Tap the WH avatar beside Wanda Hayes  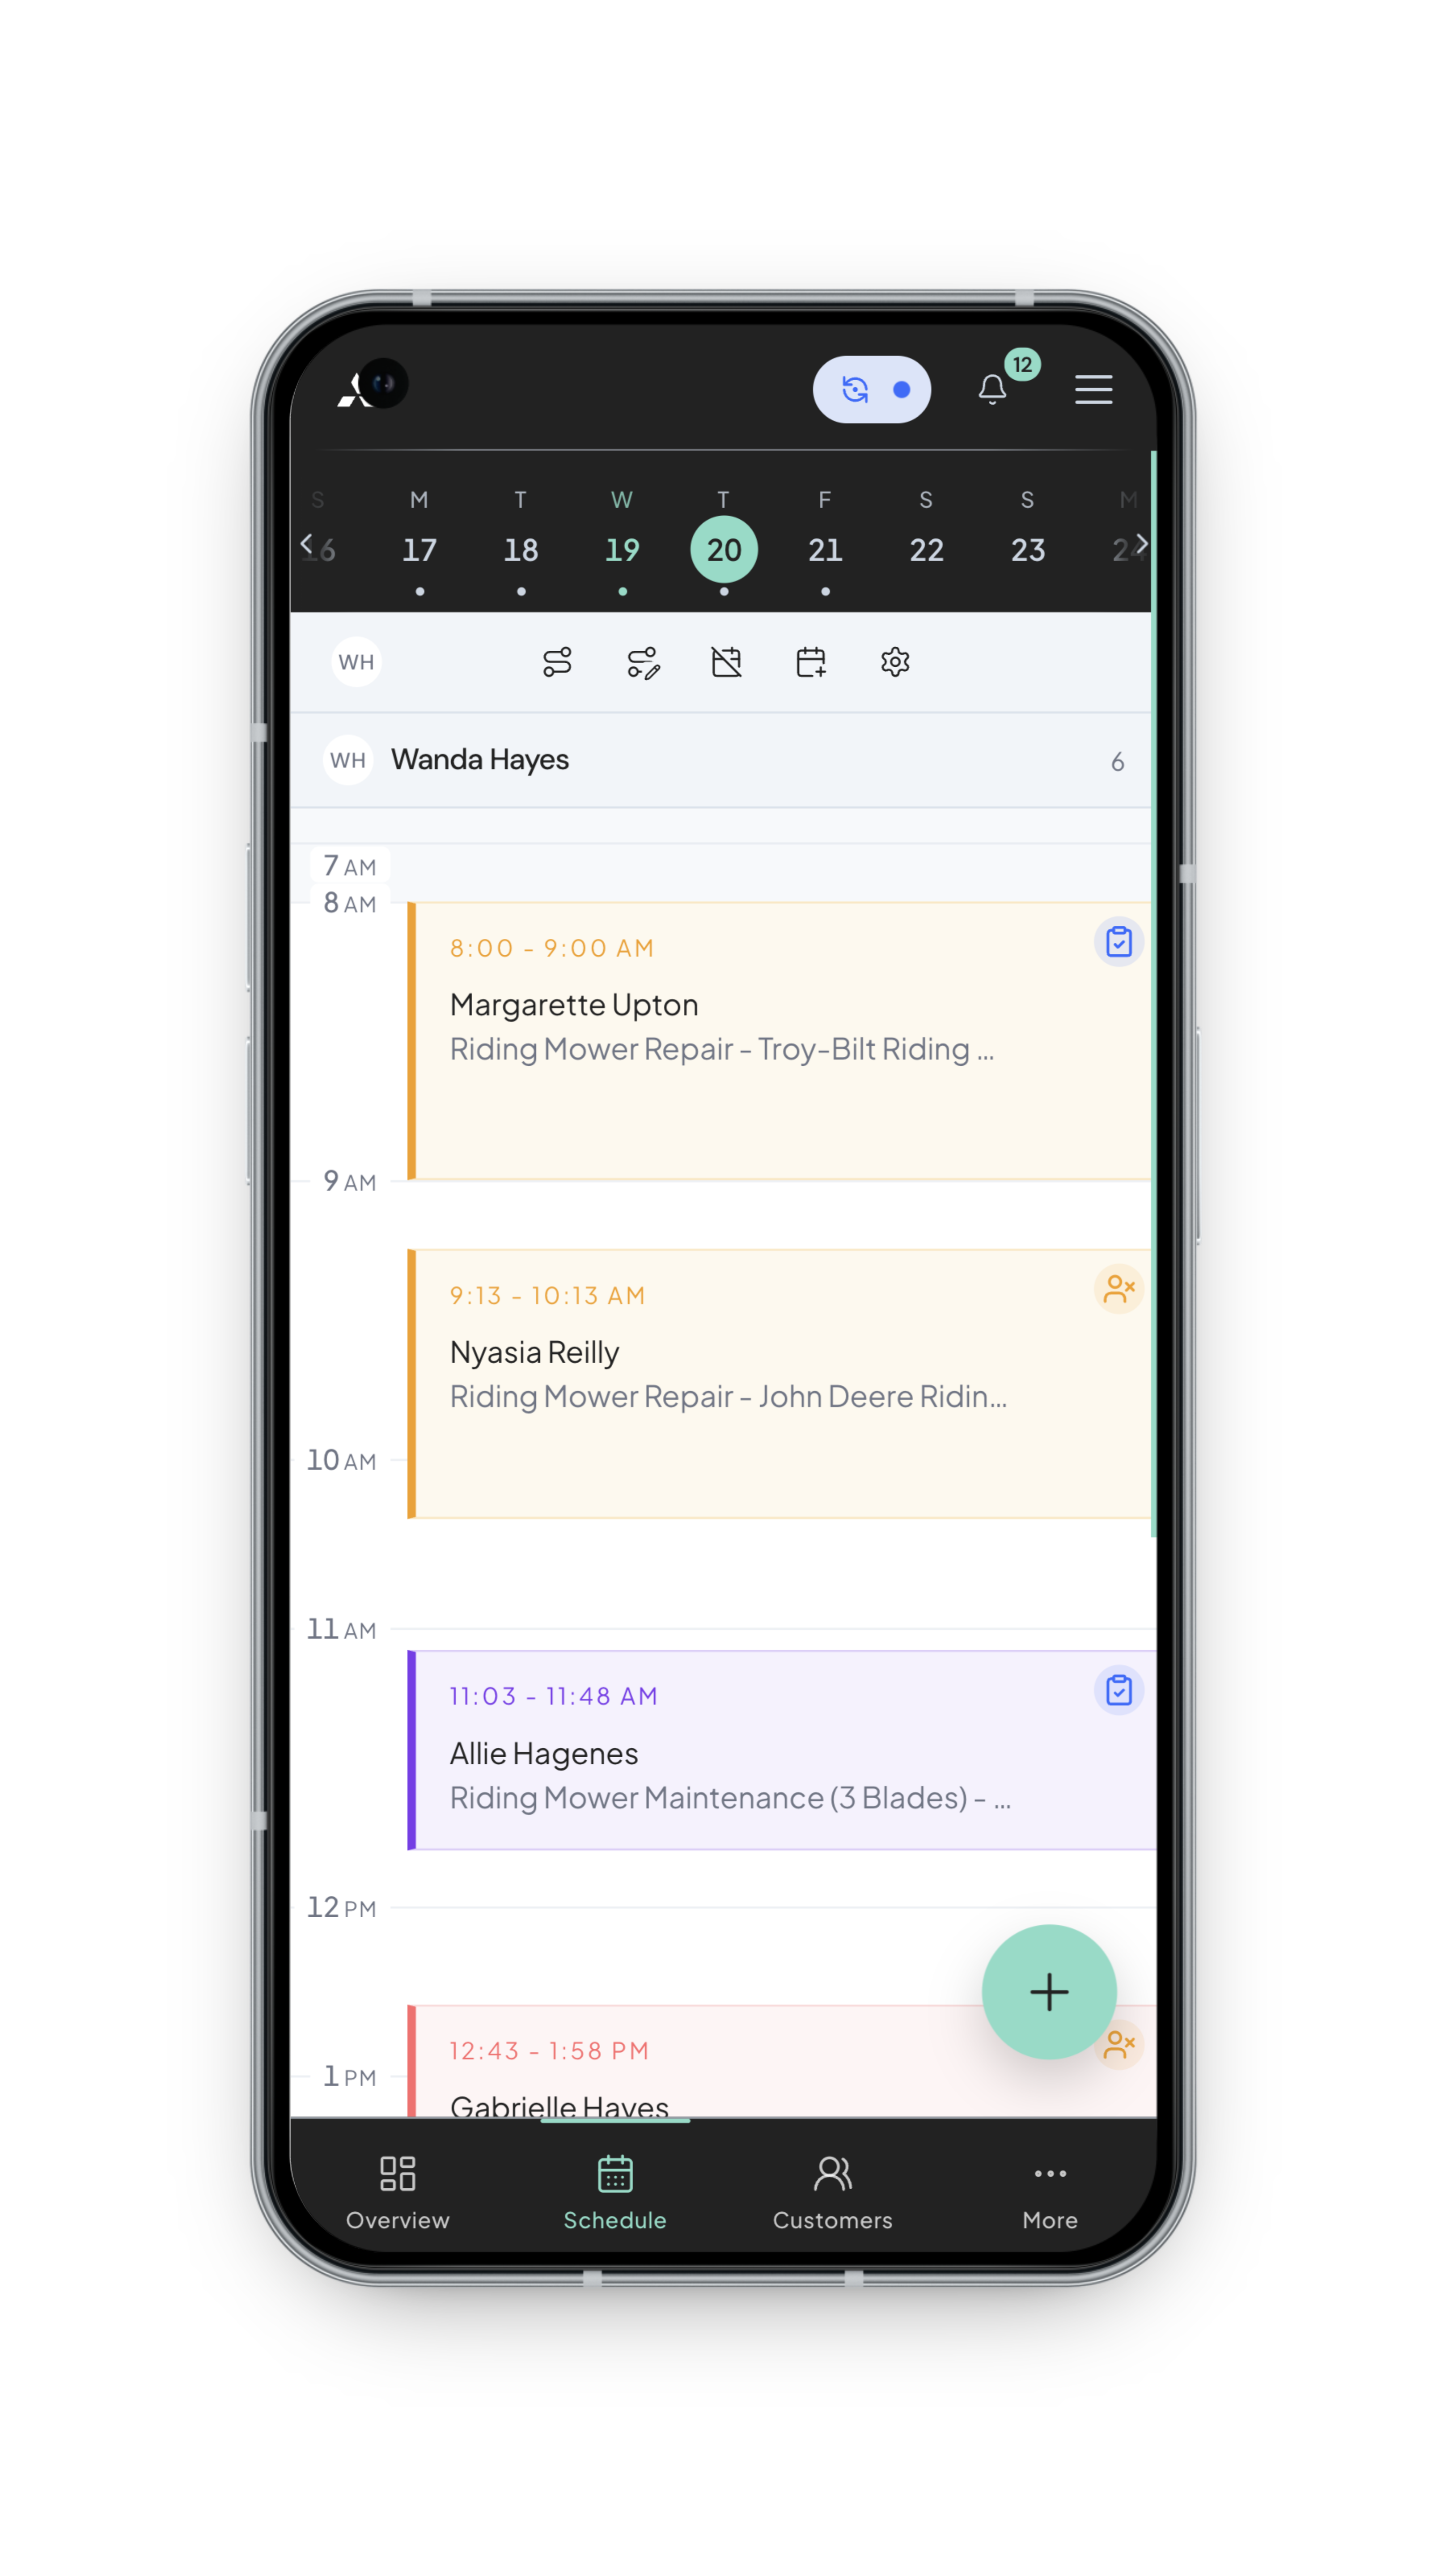(348, 760)
